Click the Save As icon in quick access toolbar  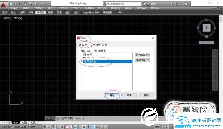click(26, 4)
